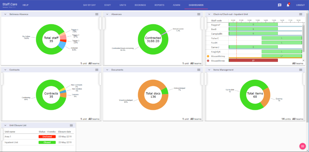
Task: Open the notifications bell icon
Action: [x=288, y=5]
